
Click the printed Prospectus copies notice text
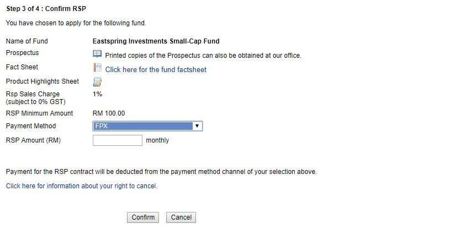203,56
